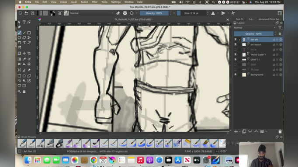Toggle horizontal mirror tool
This screenshot has width=298, height=167.
pyautogui.click(x=213, y=13)
